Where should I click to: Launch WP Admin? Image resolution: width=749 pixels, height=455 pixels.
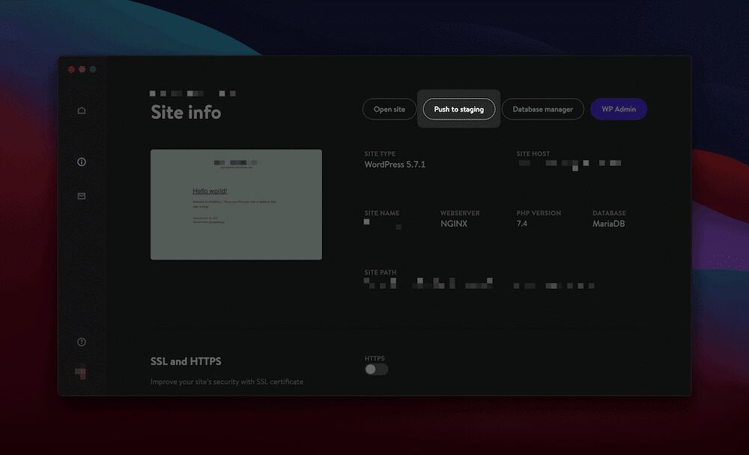tap(619, 109)
